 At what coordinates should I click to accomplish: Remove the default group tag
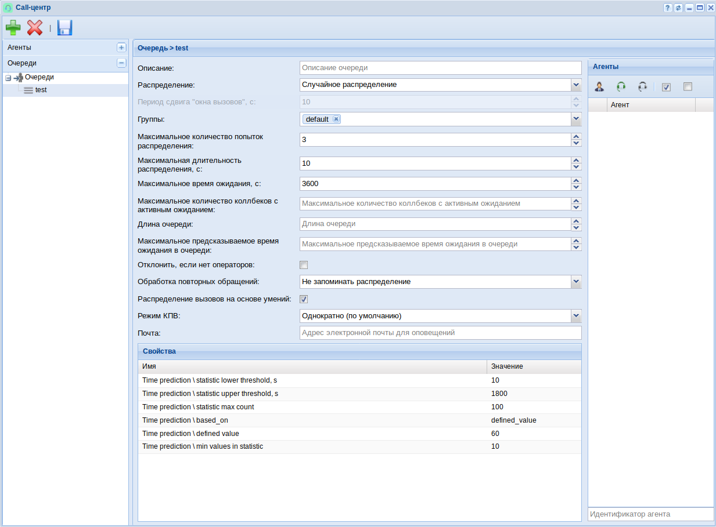336,119
